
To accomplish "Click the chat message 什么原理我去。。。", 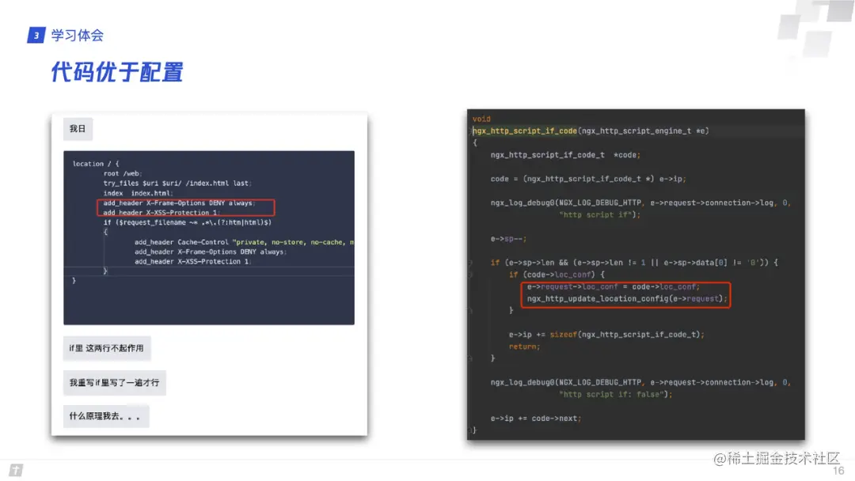I will pos(106,416).
